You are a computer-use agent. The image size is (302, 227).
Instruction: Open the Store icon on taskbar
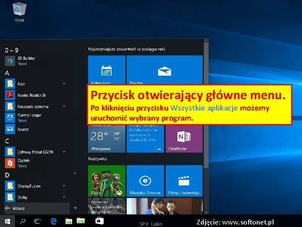99,221
